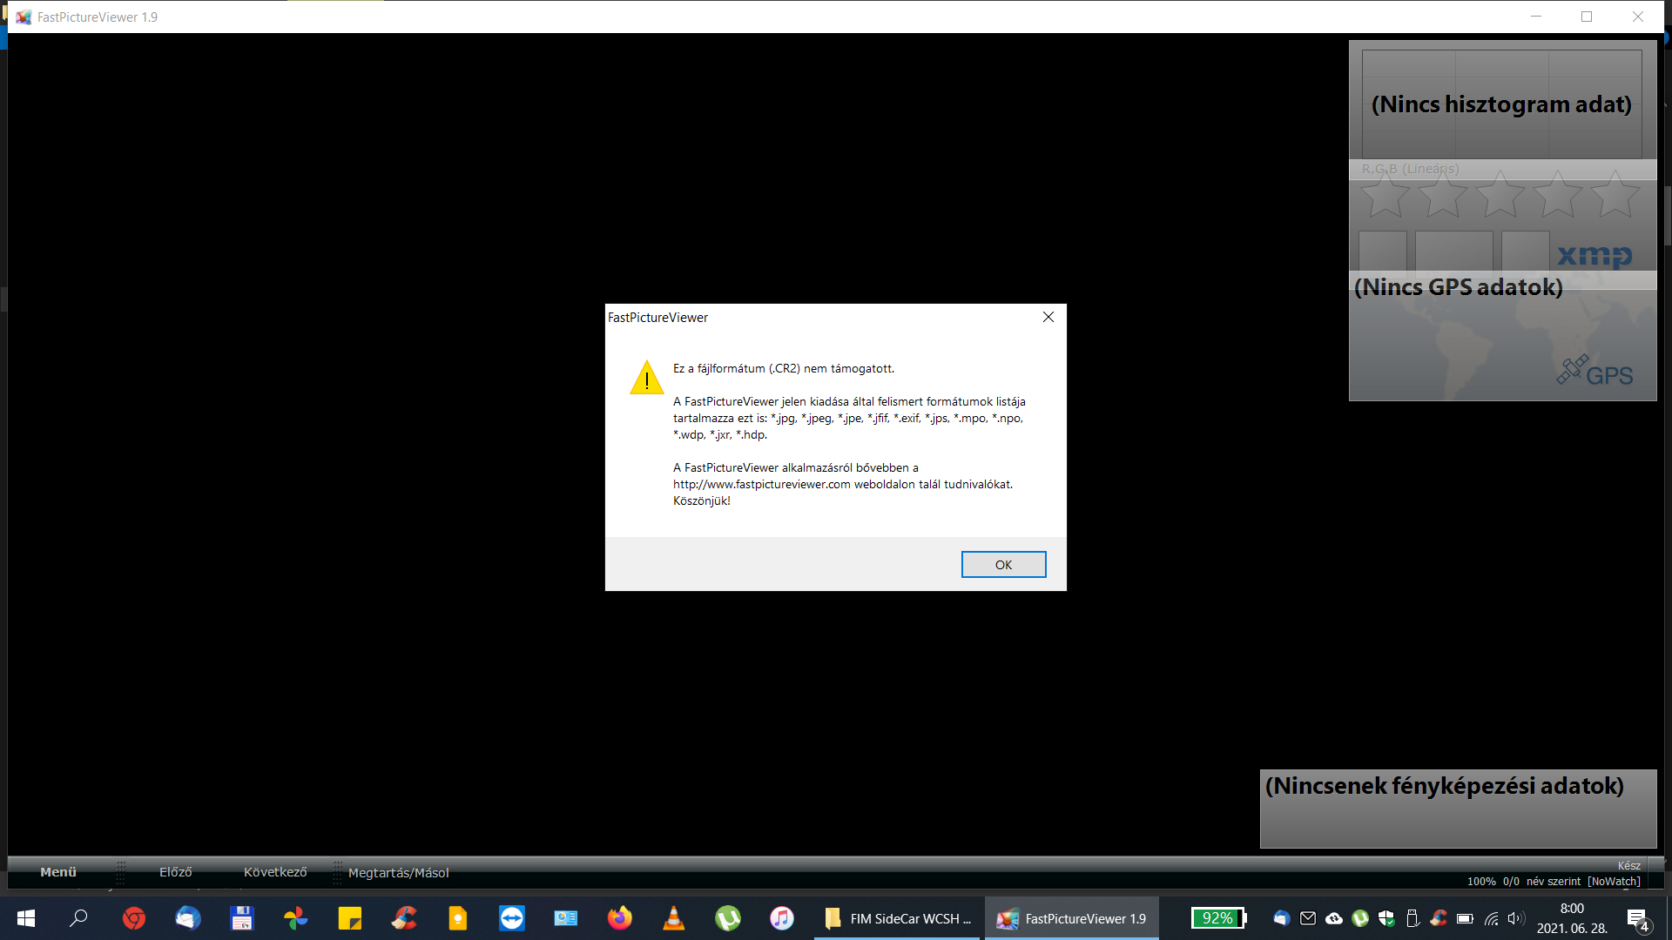The height and width of the screenshot is (940, 1672).
Task: Go to previous image with Előző
Action: click(x=175, y=871)
